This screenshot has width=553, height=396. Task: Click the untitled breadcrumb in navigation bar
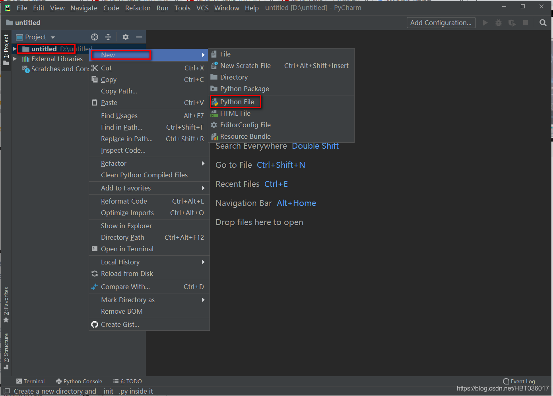(x=23, y=23)
